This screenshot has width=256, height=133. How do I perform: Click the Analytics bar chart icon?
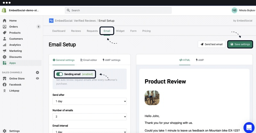[4, 45]
